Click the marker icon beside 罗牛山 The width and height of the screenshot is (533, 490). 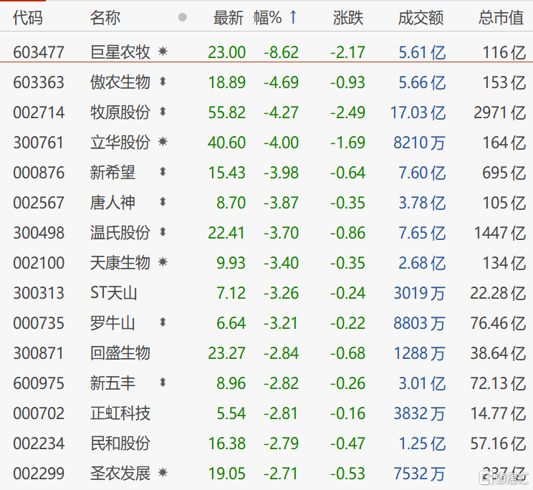(163, 322)
